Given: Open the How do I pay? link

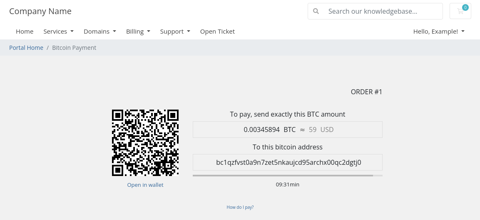Looking at the screenshot, I should click(240, 207).
